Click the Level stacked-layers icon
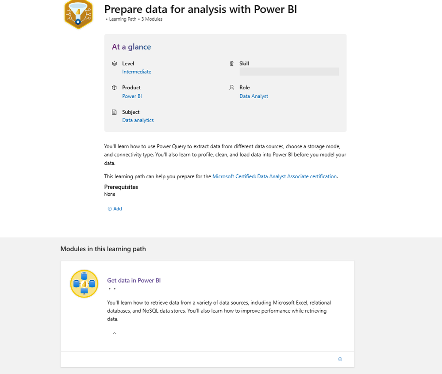This screenshot has width=442, height=374. point(115,64)
